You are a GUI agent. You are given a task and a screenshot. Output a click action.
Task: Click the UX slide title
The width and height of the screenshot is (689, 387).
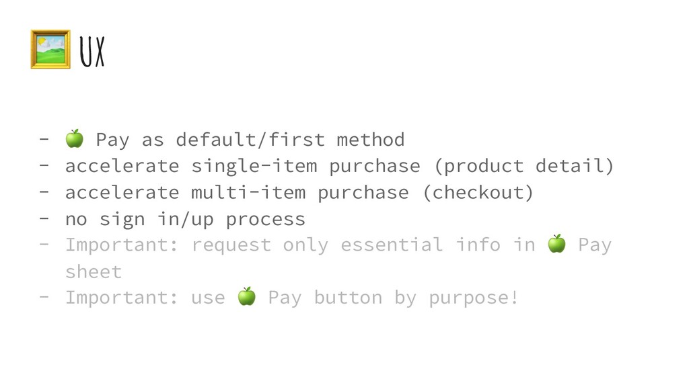point(92,52)
